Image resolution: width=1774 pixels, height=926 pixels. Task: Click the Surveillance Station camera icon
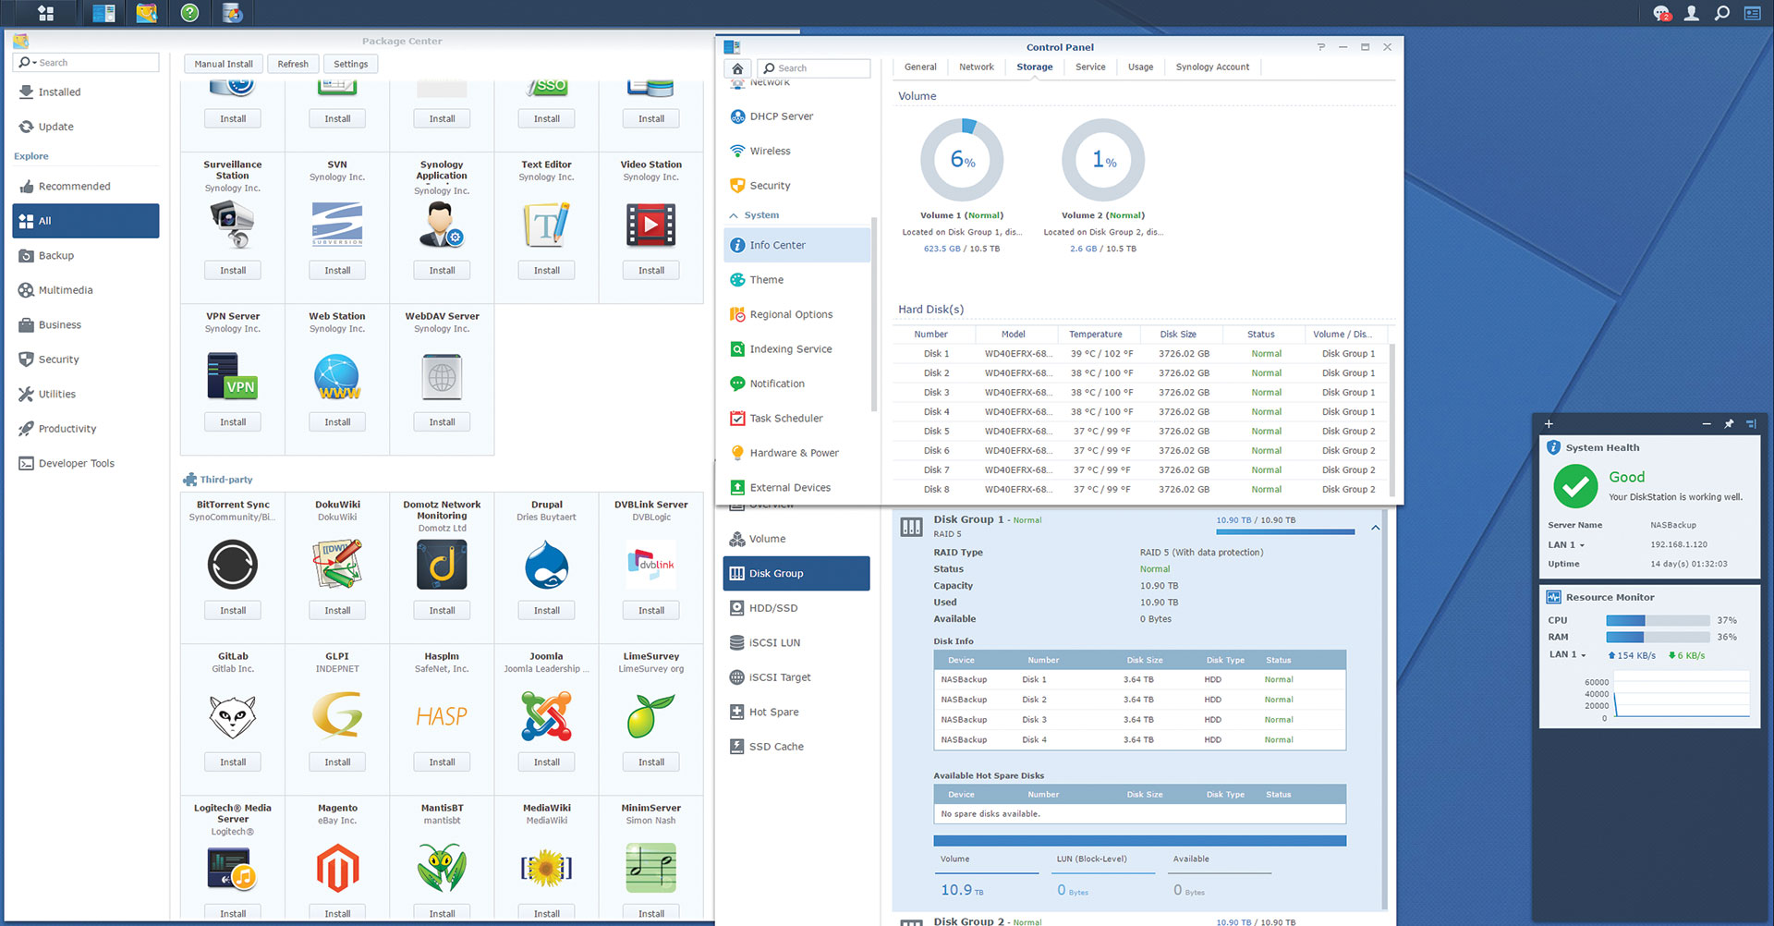[x=233, y=225]
